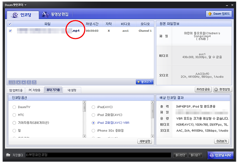Viewport: 239px width, 163px height.
Task: Select the iPad 고화질(AVC) radio option
Action: click(x=93, y=115)
